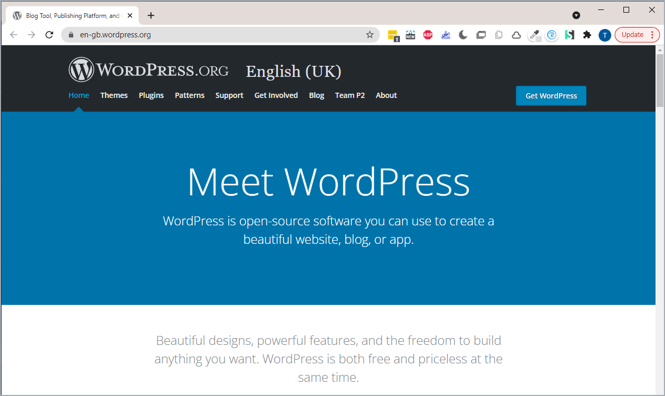Click the address bar URL field
This screenshot has width=665, height=396.
[211, 35]
